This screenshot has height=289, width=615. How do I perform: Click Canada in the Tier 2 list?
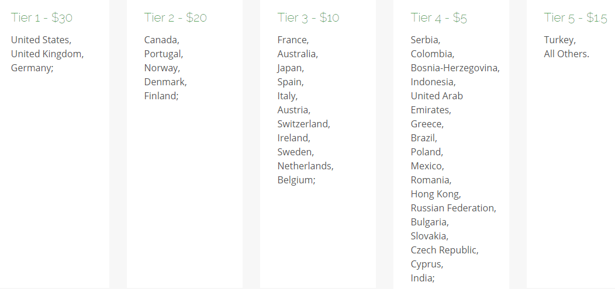pos(162,40)
